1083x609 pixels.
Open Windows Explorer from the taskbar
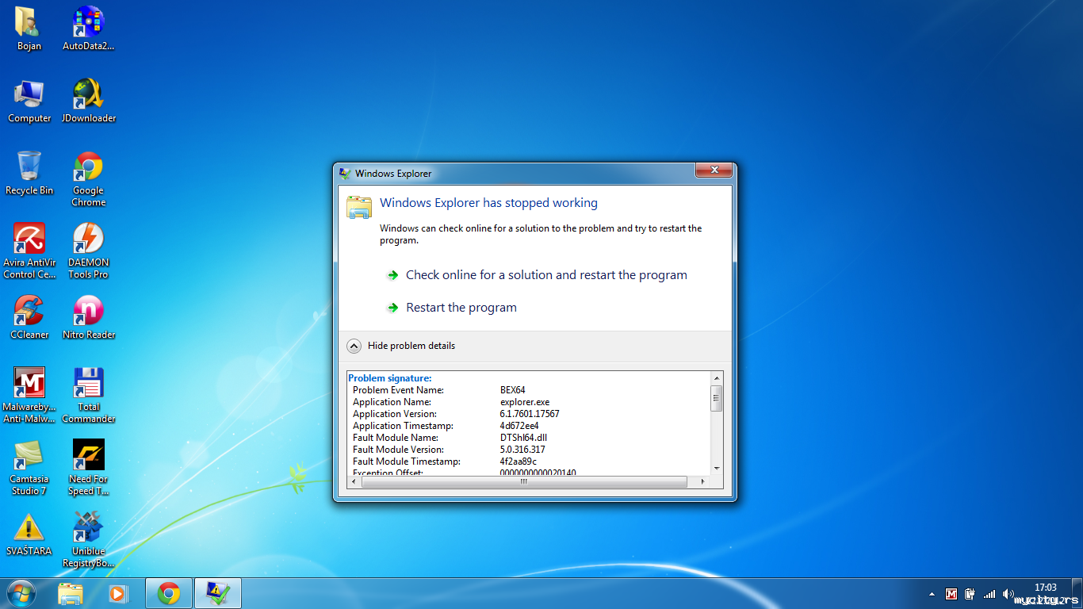click(71, 593)
